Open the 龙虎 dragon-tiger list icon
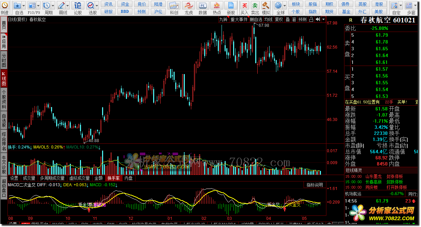Screen dimensions: 421x227 pyautogui.click(x=188, y=5)
